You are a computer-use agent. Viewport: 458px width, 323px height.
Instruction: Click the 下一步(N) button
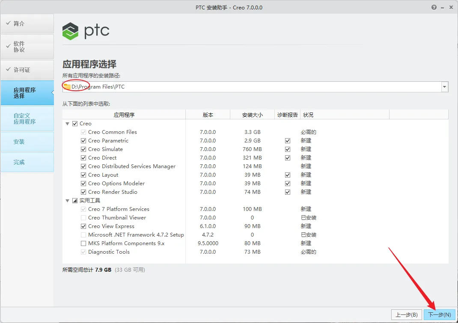tap(439, 315)
